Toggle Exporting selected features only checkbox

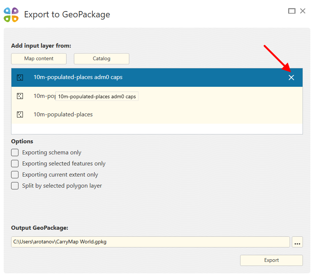pyautogui.click(x=15, y=164)
